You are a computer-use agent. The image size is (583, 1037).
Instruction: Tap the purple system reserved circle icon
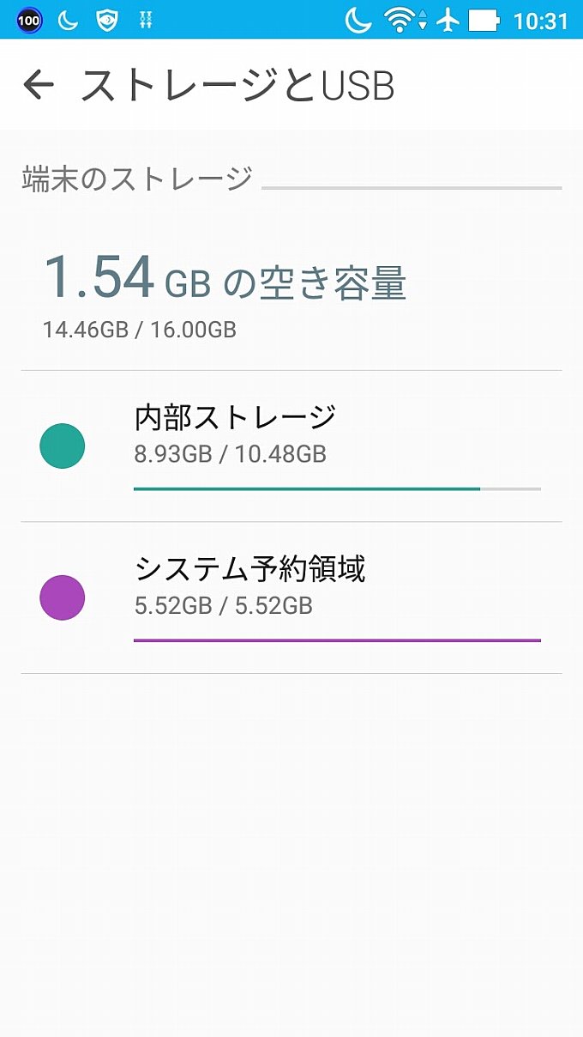click(63, 597)
